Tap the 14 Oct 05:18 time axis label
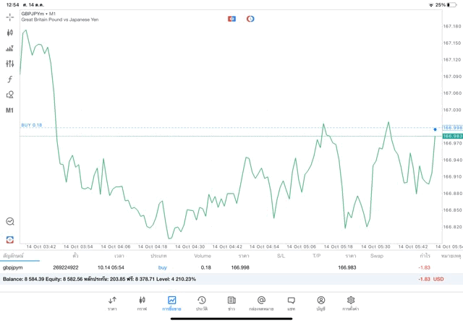Viewport: 463px width, 323px height. tap(338, 246)
